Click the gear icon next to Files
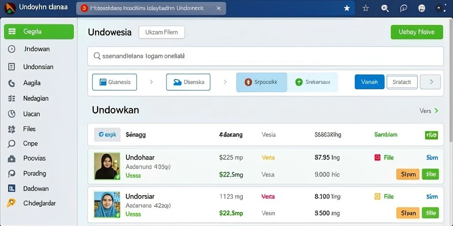This screenshot has height=226, width=453. tap(12, 129)
